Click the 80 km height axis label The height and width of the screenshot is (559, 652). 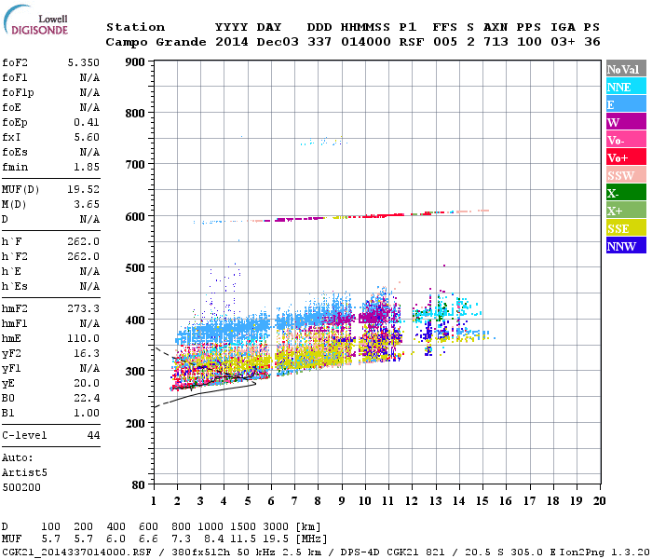(139, 485)
